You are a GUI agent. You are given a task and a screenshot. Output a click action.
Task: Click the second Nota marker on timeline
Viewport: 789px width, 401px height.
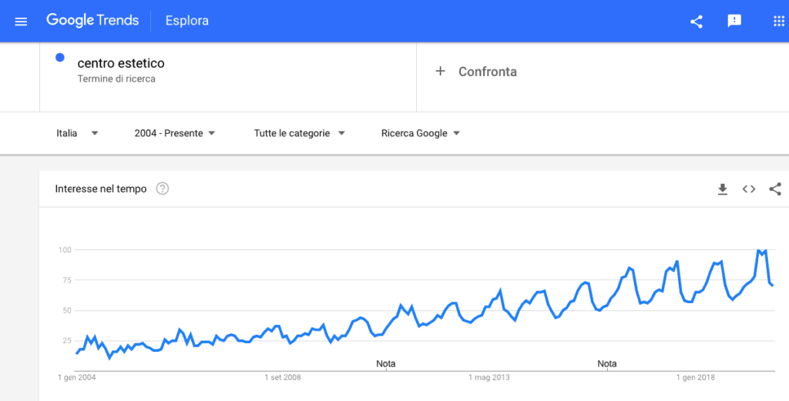(607, 363)
